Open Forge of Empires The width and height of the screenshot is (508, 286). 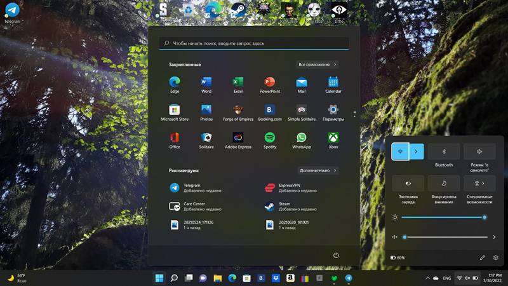pos(237,113)
